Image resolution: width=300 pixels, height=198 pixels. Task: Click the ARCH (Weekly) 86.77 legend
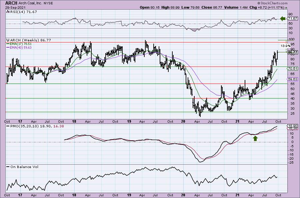pyautogui.click(x=29, y=40)
